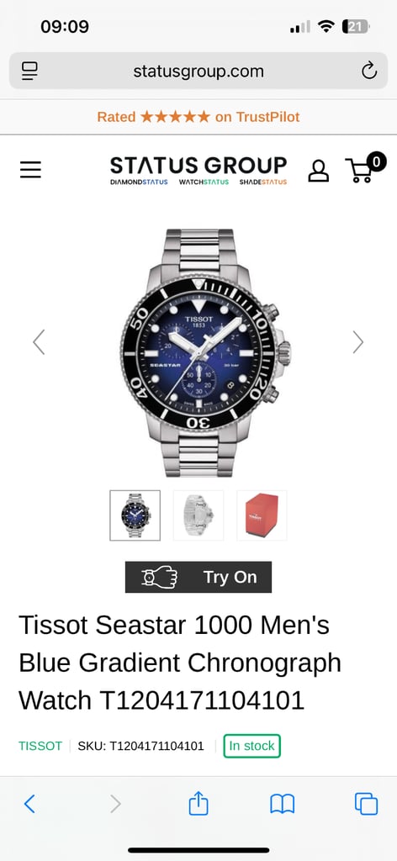Show all open Safari tabs
The width and height of the screenshot is (397, 861).
point(366,804)
